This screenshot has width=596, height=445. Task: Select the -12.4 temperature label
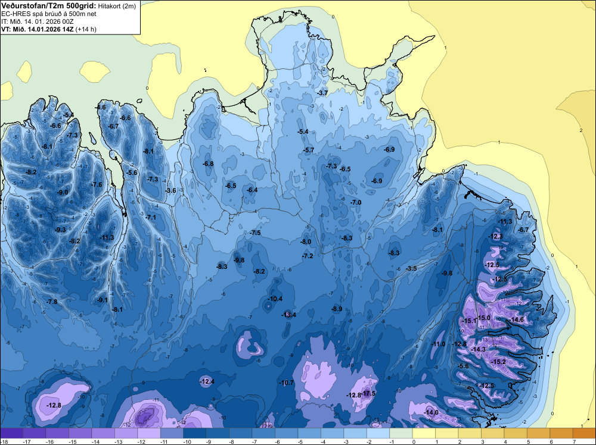coord(207,381)
